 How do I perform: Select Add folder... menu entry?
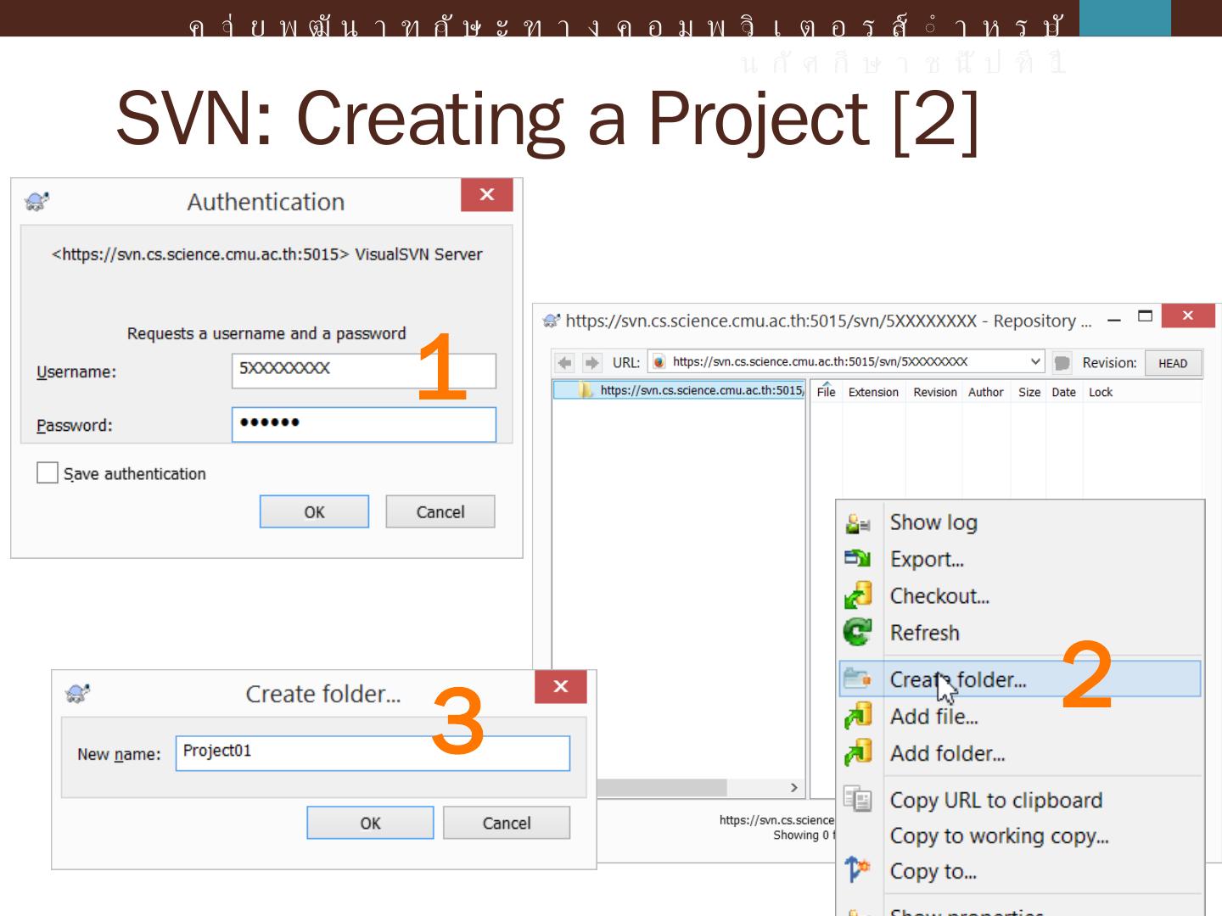947,753
